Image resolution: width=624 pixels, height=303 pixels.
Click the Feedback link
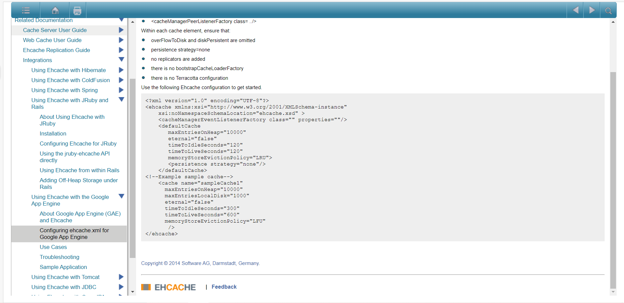tap(224, 287)
